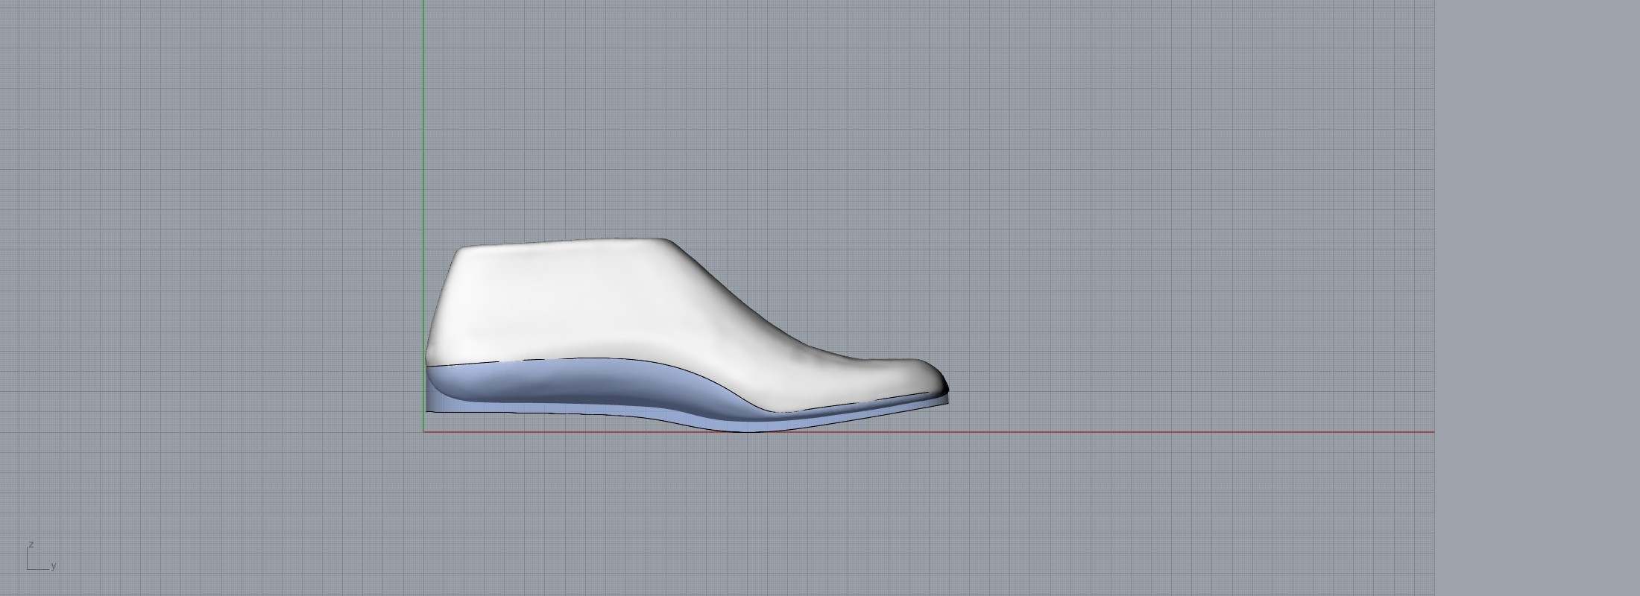Image resolution: width=1640 pixels, height=596 pixels.
Task: Click the green vertical axis line above the shoe
Action: [424, 112]
